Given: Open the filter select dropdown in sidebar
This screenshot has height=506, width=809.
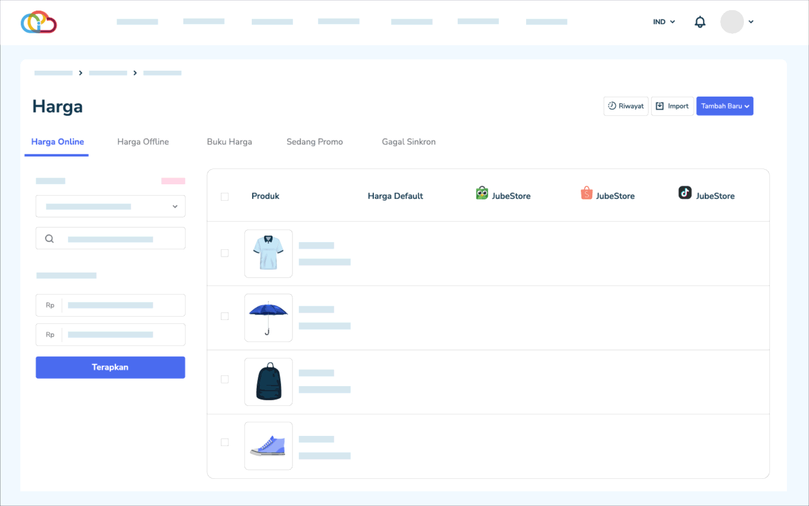Looking at the screenshot, I should (x=110, y=206).
